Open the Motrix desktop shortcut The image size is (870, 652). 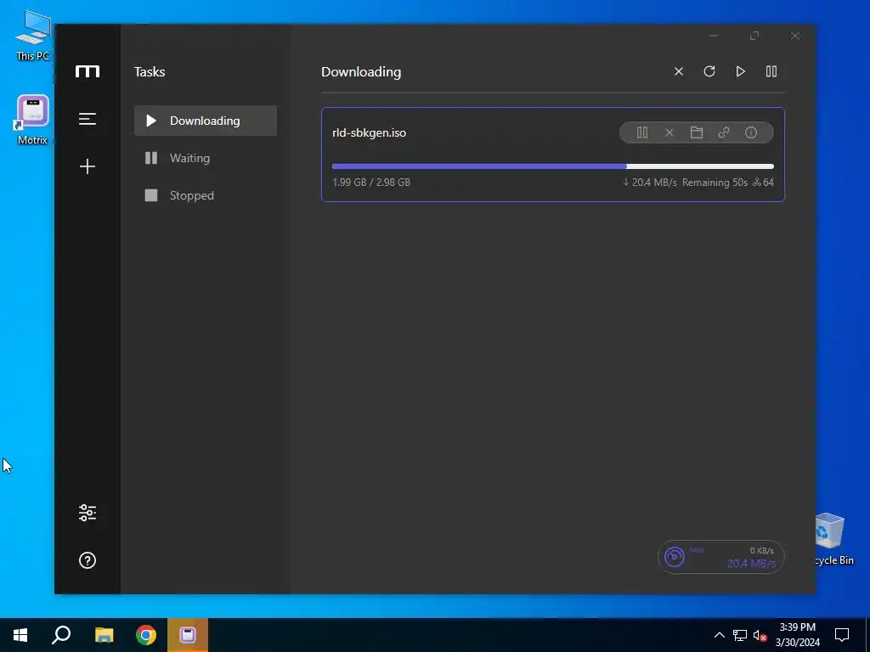[x=32, y=120]
